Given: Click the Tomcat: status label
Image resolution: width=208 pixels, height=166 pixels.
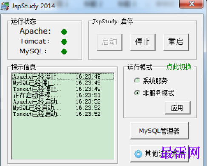Looking at the screenshot, I should tap(34, 41).
